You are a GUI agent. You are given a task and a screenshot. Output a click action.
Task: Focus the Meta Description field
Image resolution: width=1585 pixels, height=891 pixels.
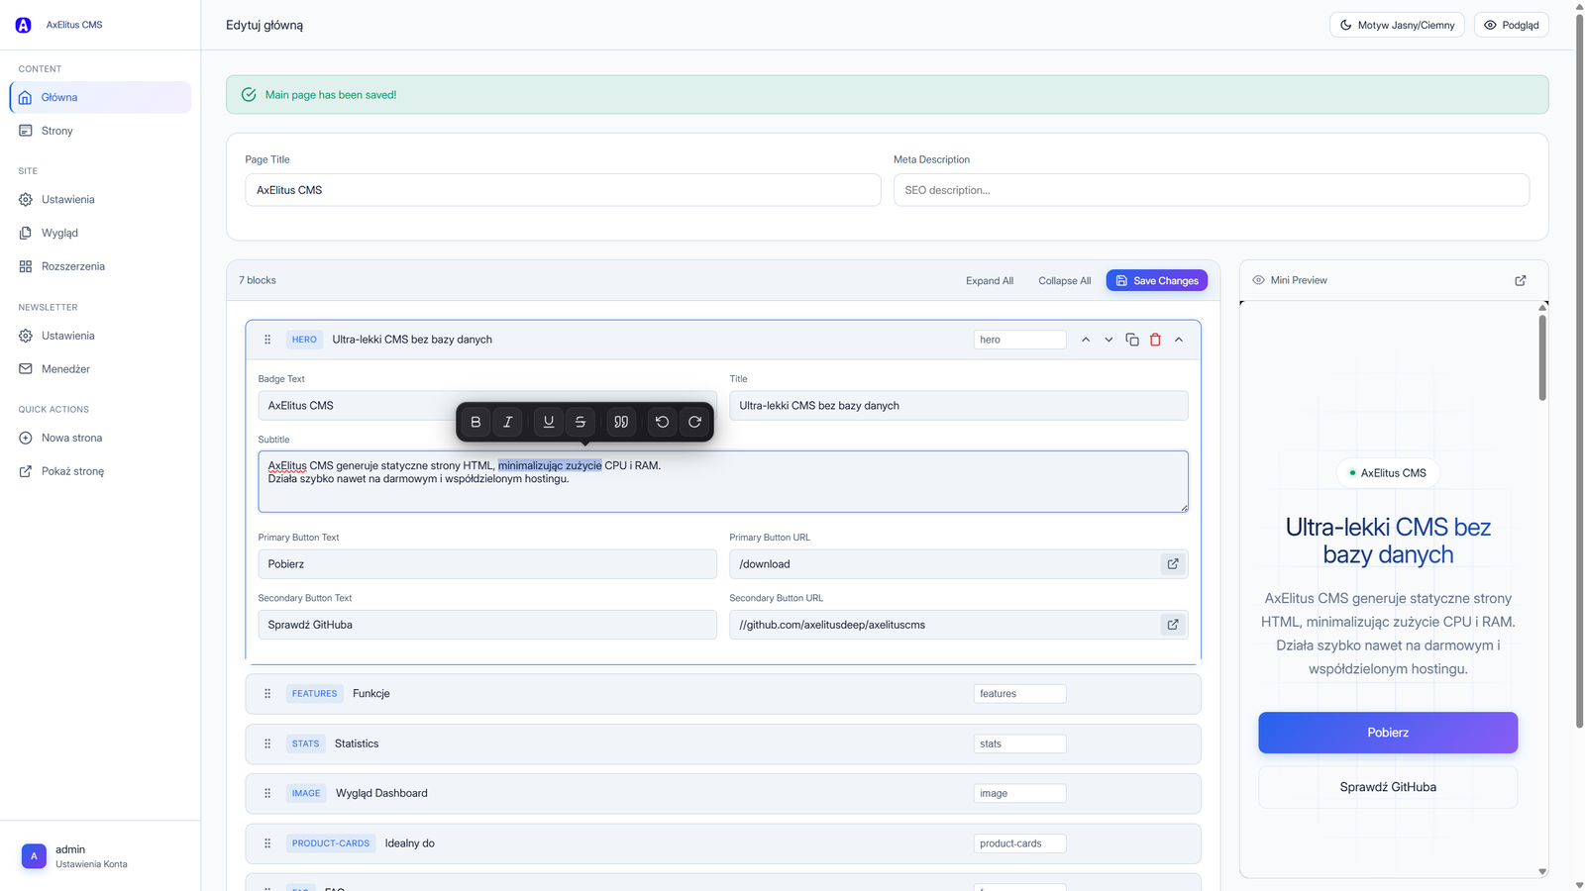(1211, 190)
